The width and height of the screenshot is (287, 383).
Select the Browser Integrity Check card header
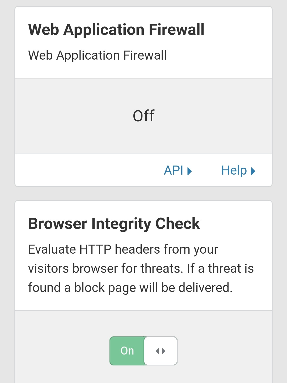(x=114, y=224)
